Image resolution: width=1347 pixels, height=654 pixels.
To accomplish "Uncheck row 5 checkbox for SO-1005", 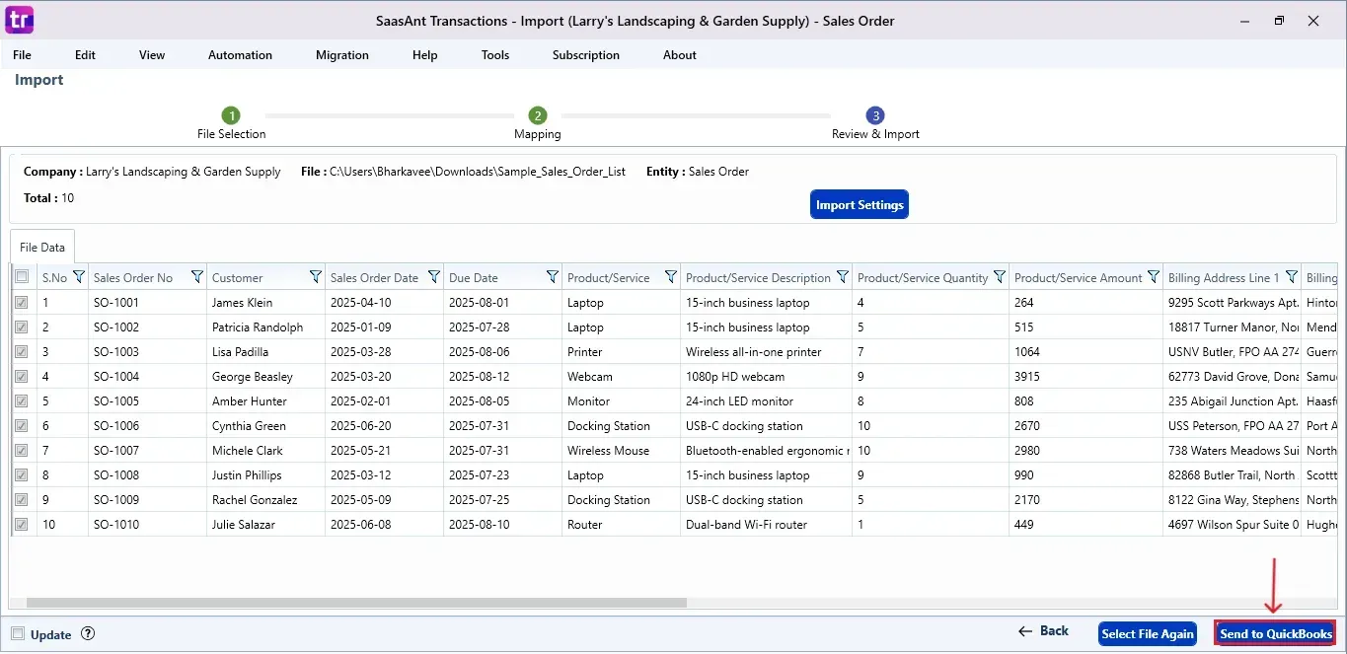I will 22,401.
